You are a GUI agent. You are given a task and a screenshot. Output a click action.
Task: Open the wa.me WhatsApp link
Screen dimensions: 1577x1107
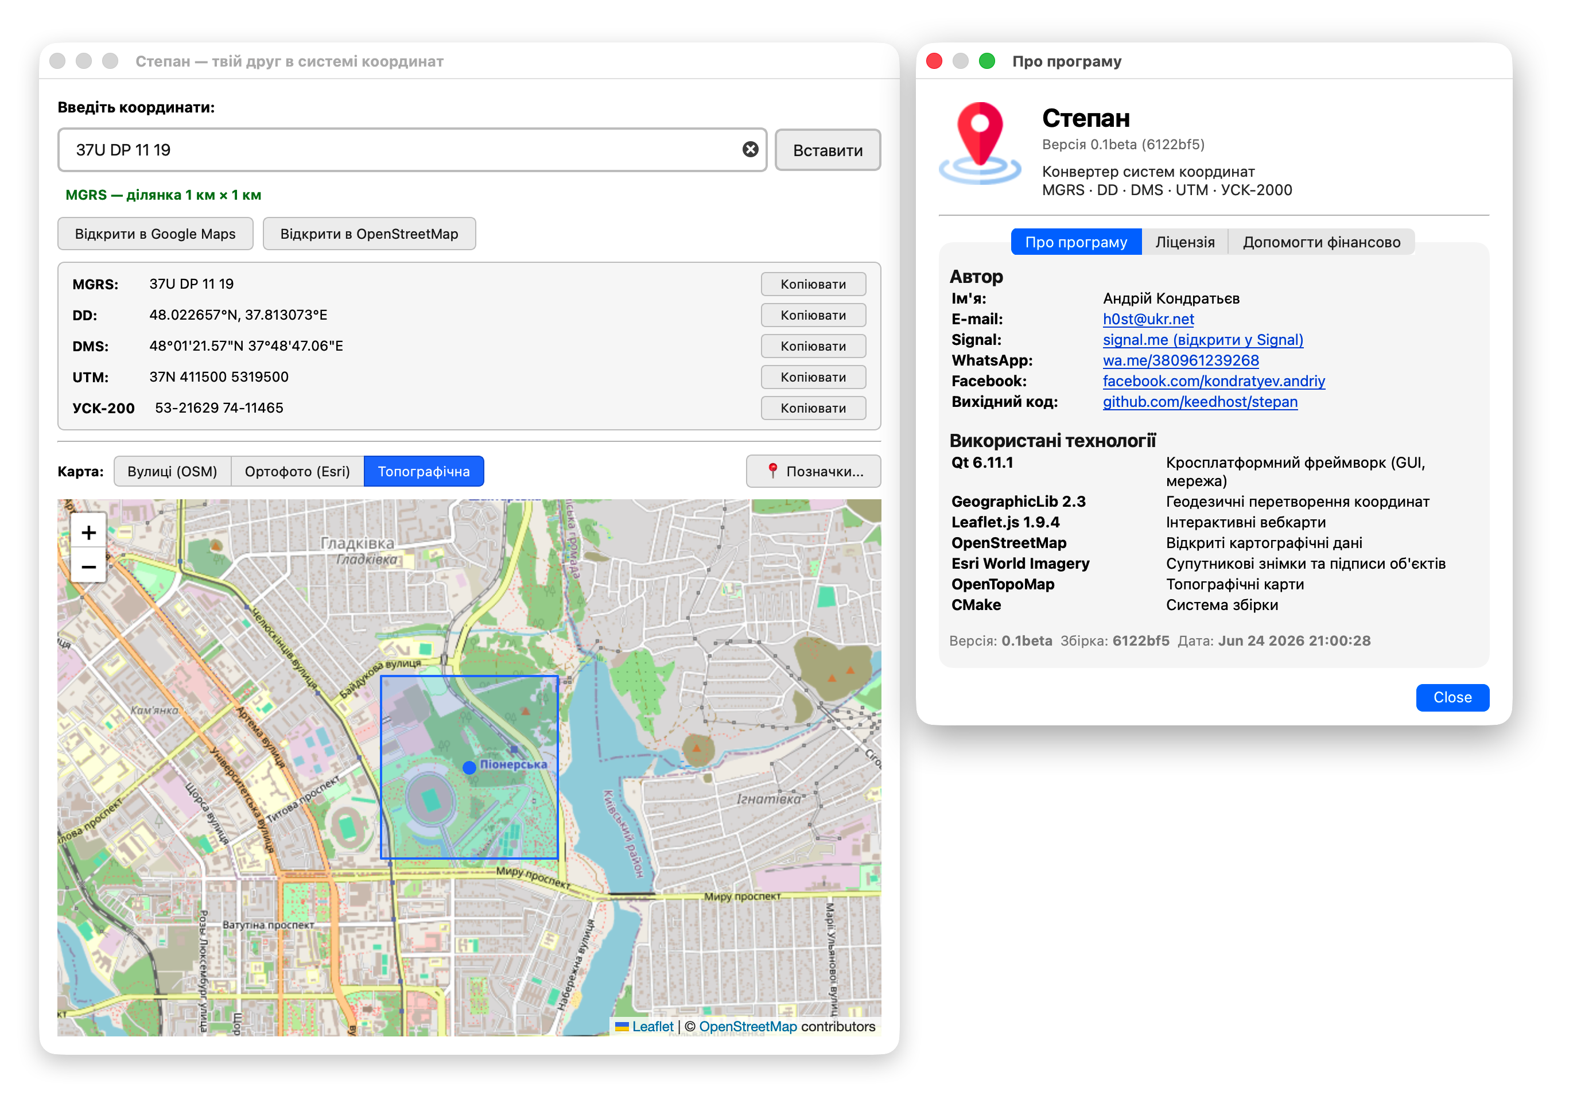pos(1180,360)
